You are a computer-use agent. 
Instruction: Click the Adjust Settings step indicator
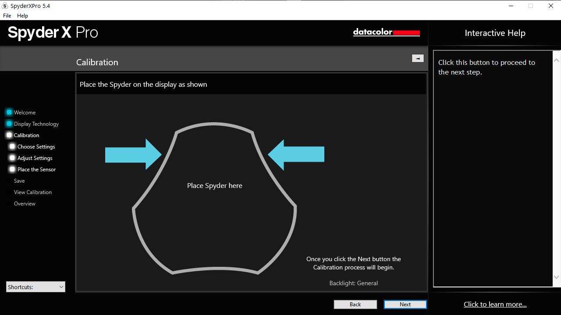(13, 158)
